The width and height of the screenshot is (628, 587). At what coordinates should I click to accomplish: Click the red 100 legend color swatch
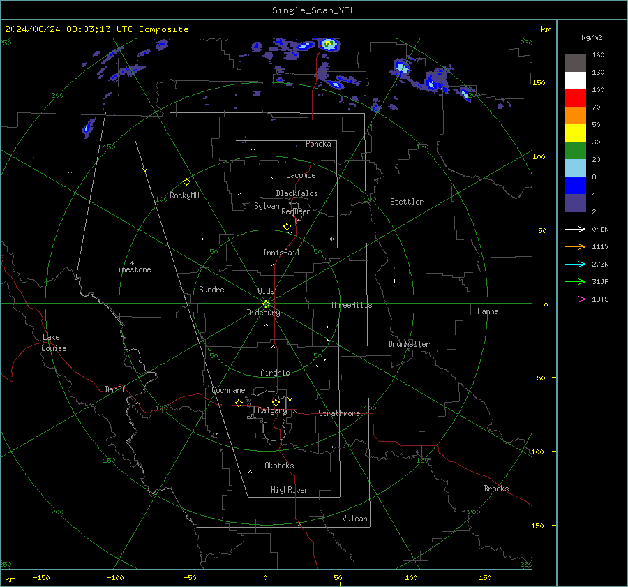pos(575,98)
